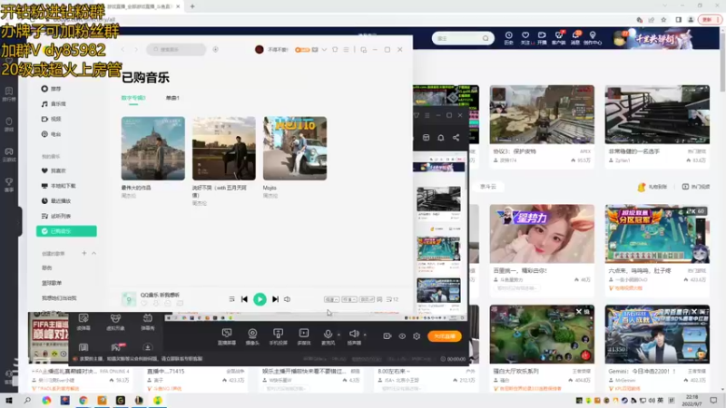726x408 pixels.
Task: Switch QQ Music to mini mode
Action: click(364, 50)
